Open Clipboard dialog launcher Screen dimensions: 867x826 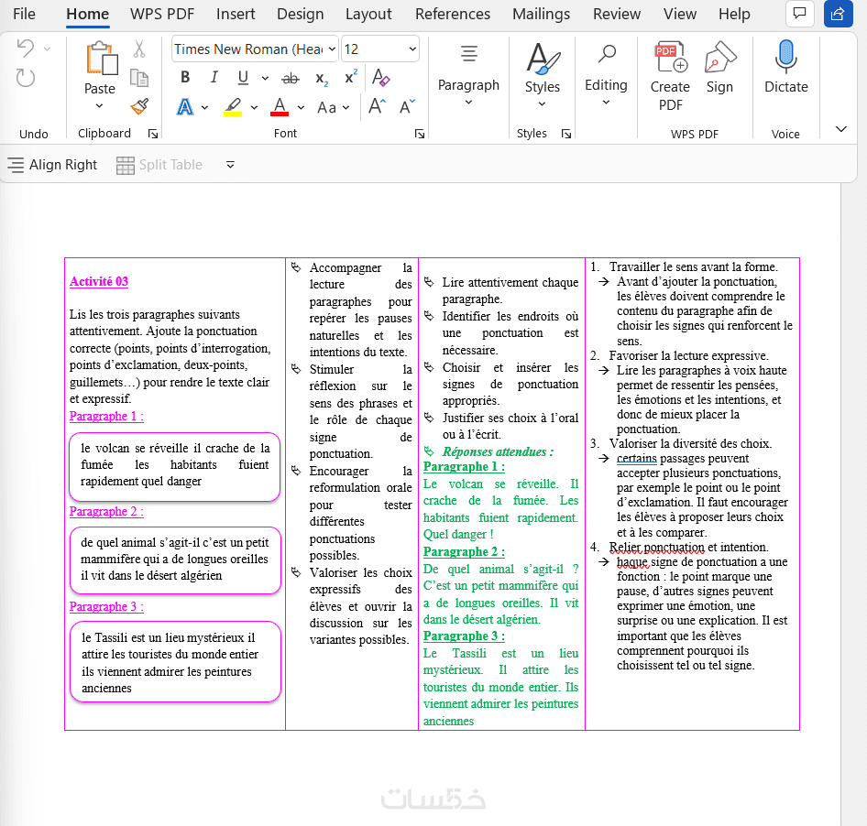click(153, 134)
